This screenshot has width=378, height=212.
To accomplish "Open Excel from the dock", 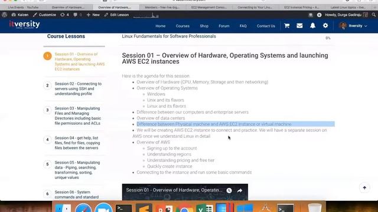I will 204,208.
